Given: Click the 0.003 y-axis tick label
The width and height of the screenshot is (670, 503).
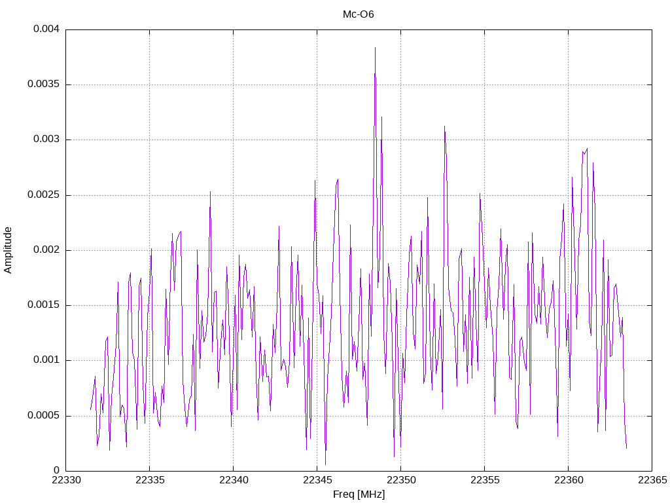Looking at the screenshot, I should coord(46,140).
